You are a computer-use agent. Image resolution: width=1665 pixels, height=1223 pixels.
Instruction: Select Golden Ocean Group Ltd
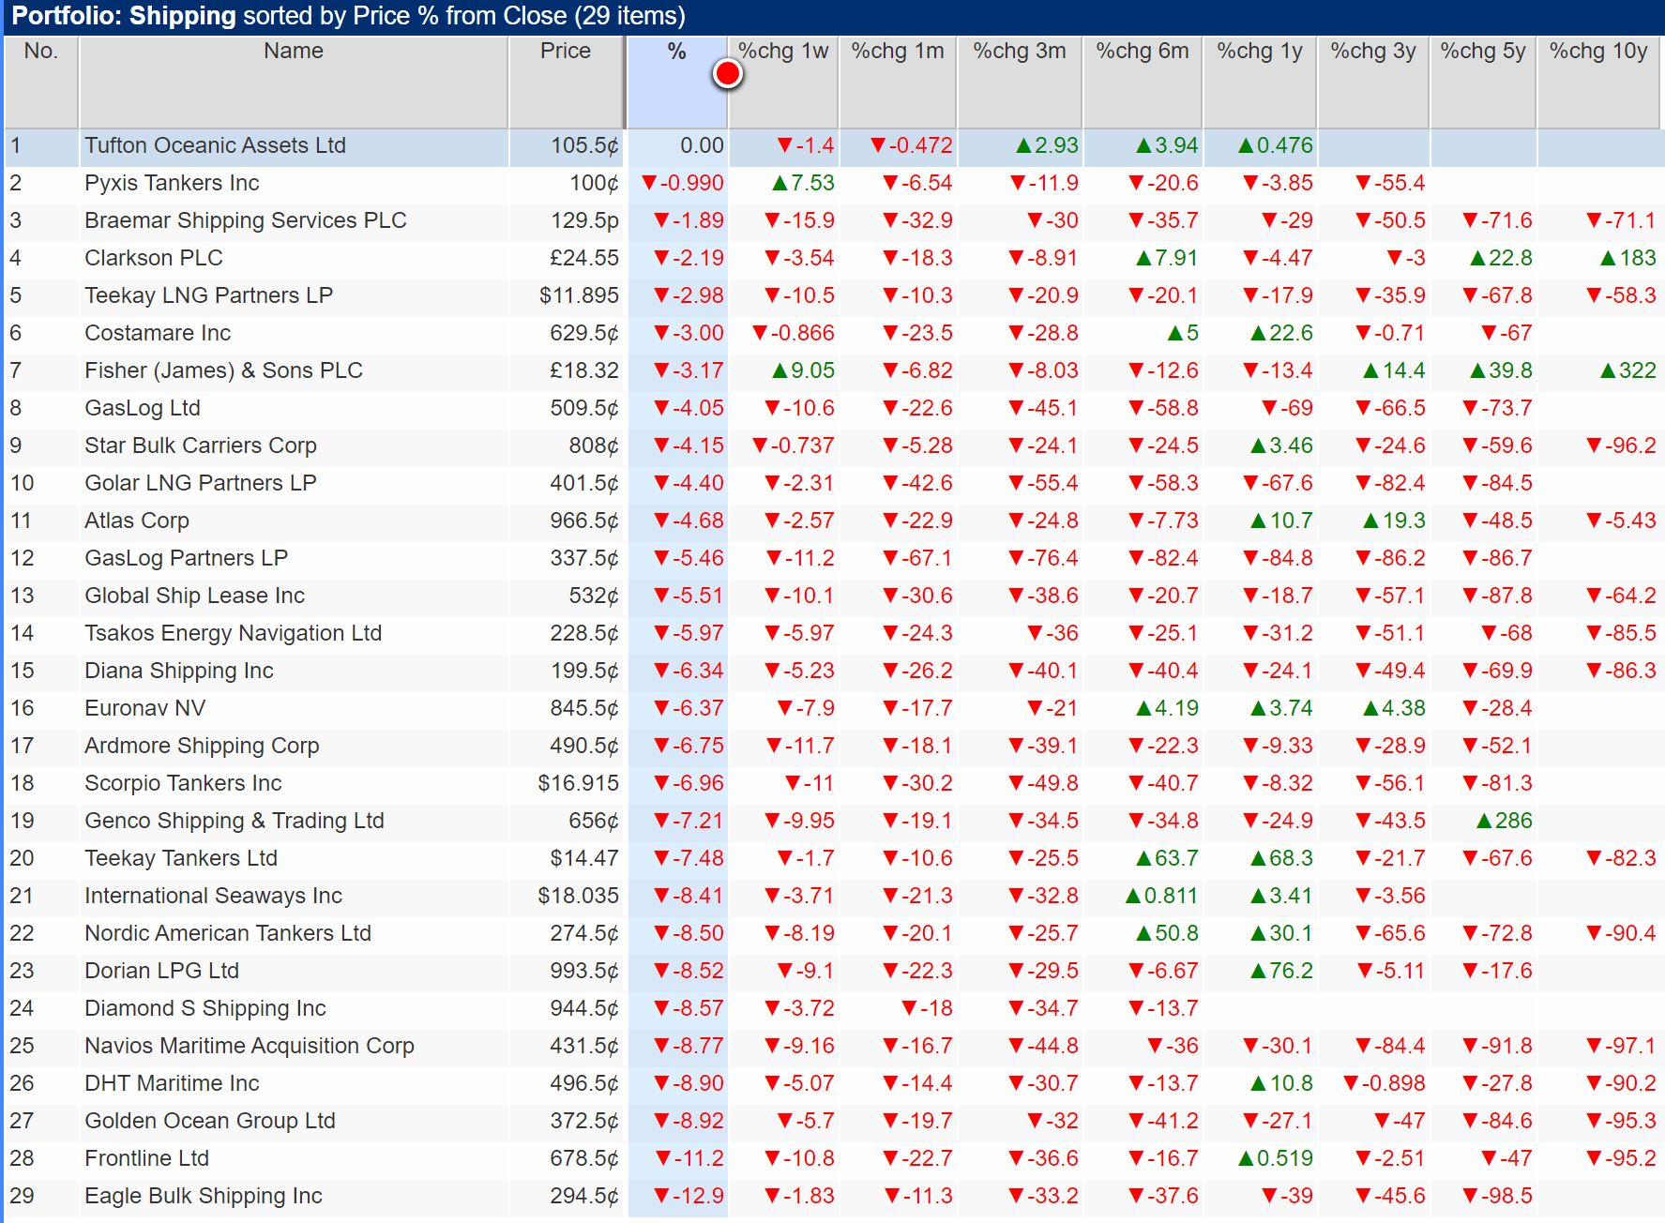(210, 1121)
